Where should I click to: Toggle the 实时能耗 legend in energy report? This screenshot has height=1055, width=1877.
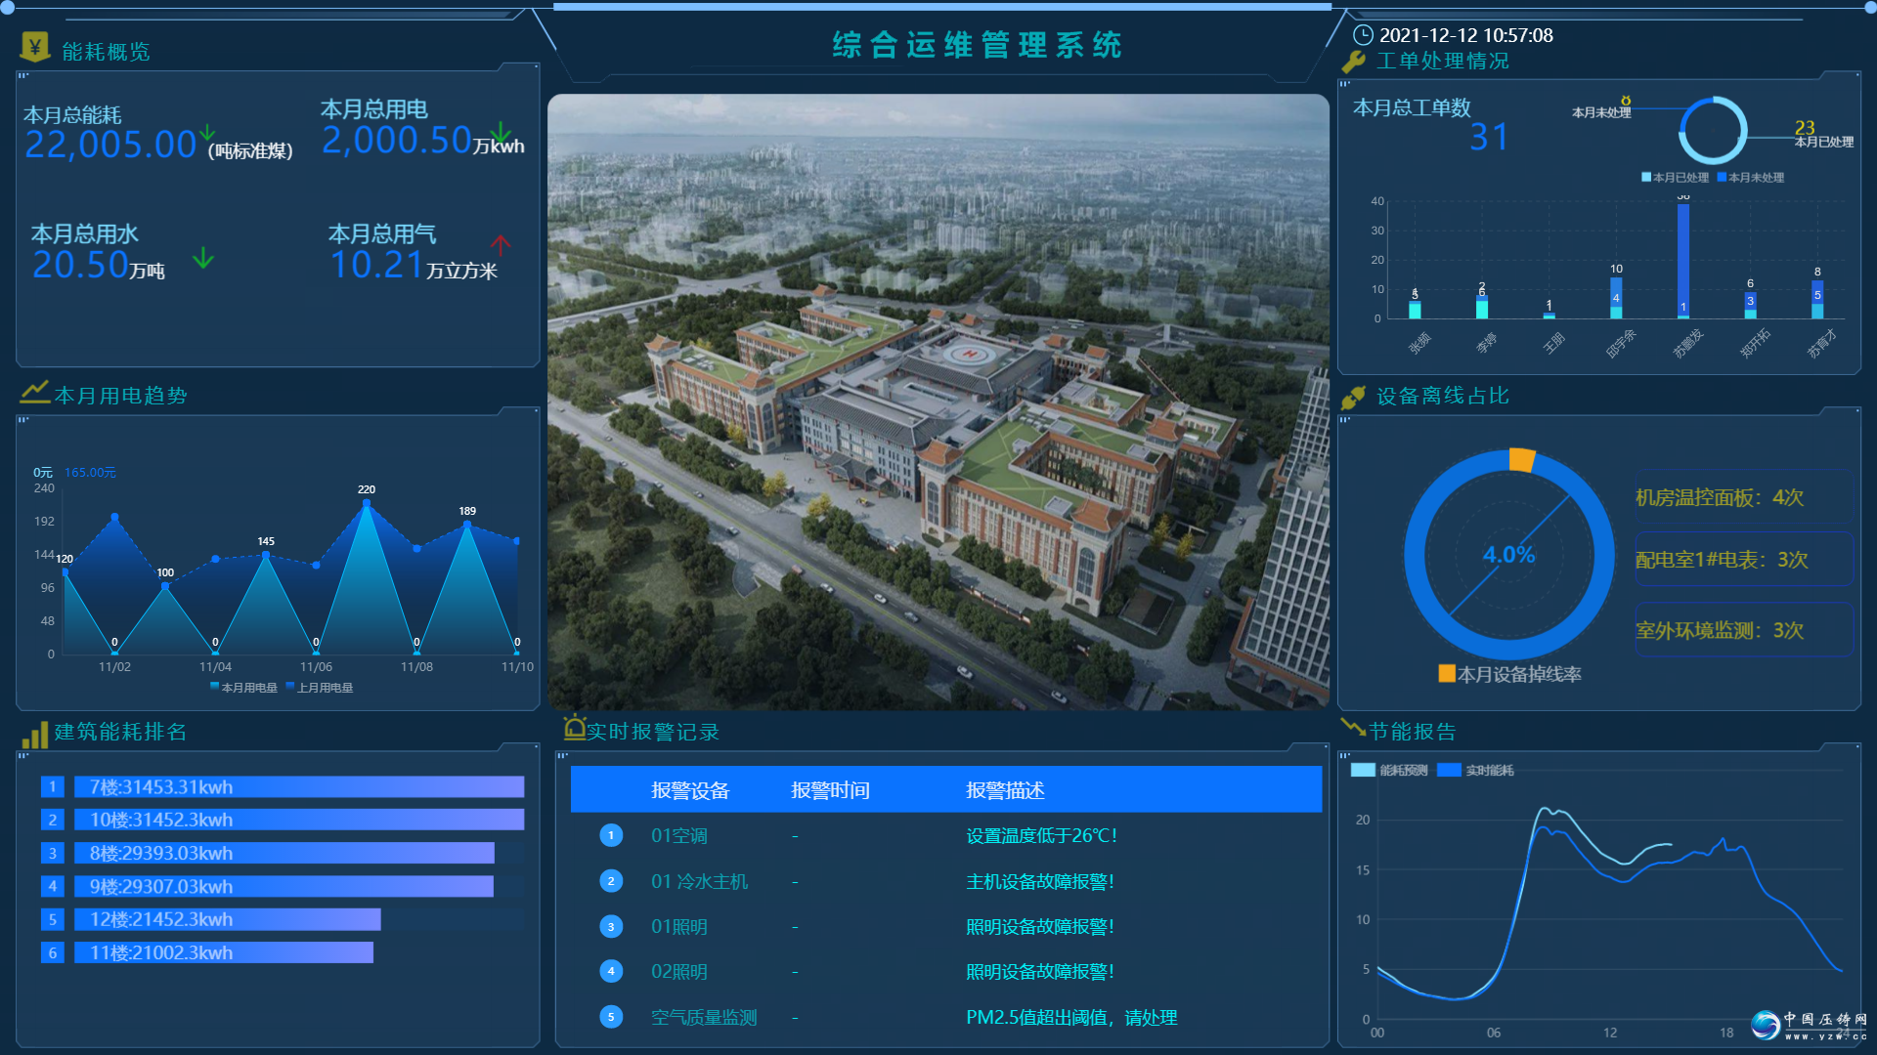click(1476, 771)
